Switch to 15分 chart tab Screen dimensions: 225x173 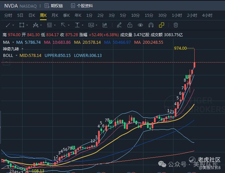149,15
